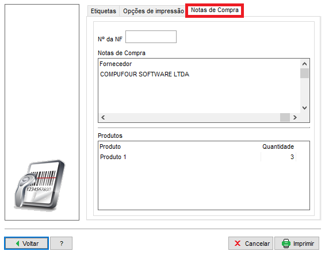
Task: Click the Produto column header
Action: pos(110,146)
